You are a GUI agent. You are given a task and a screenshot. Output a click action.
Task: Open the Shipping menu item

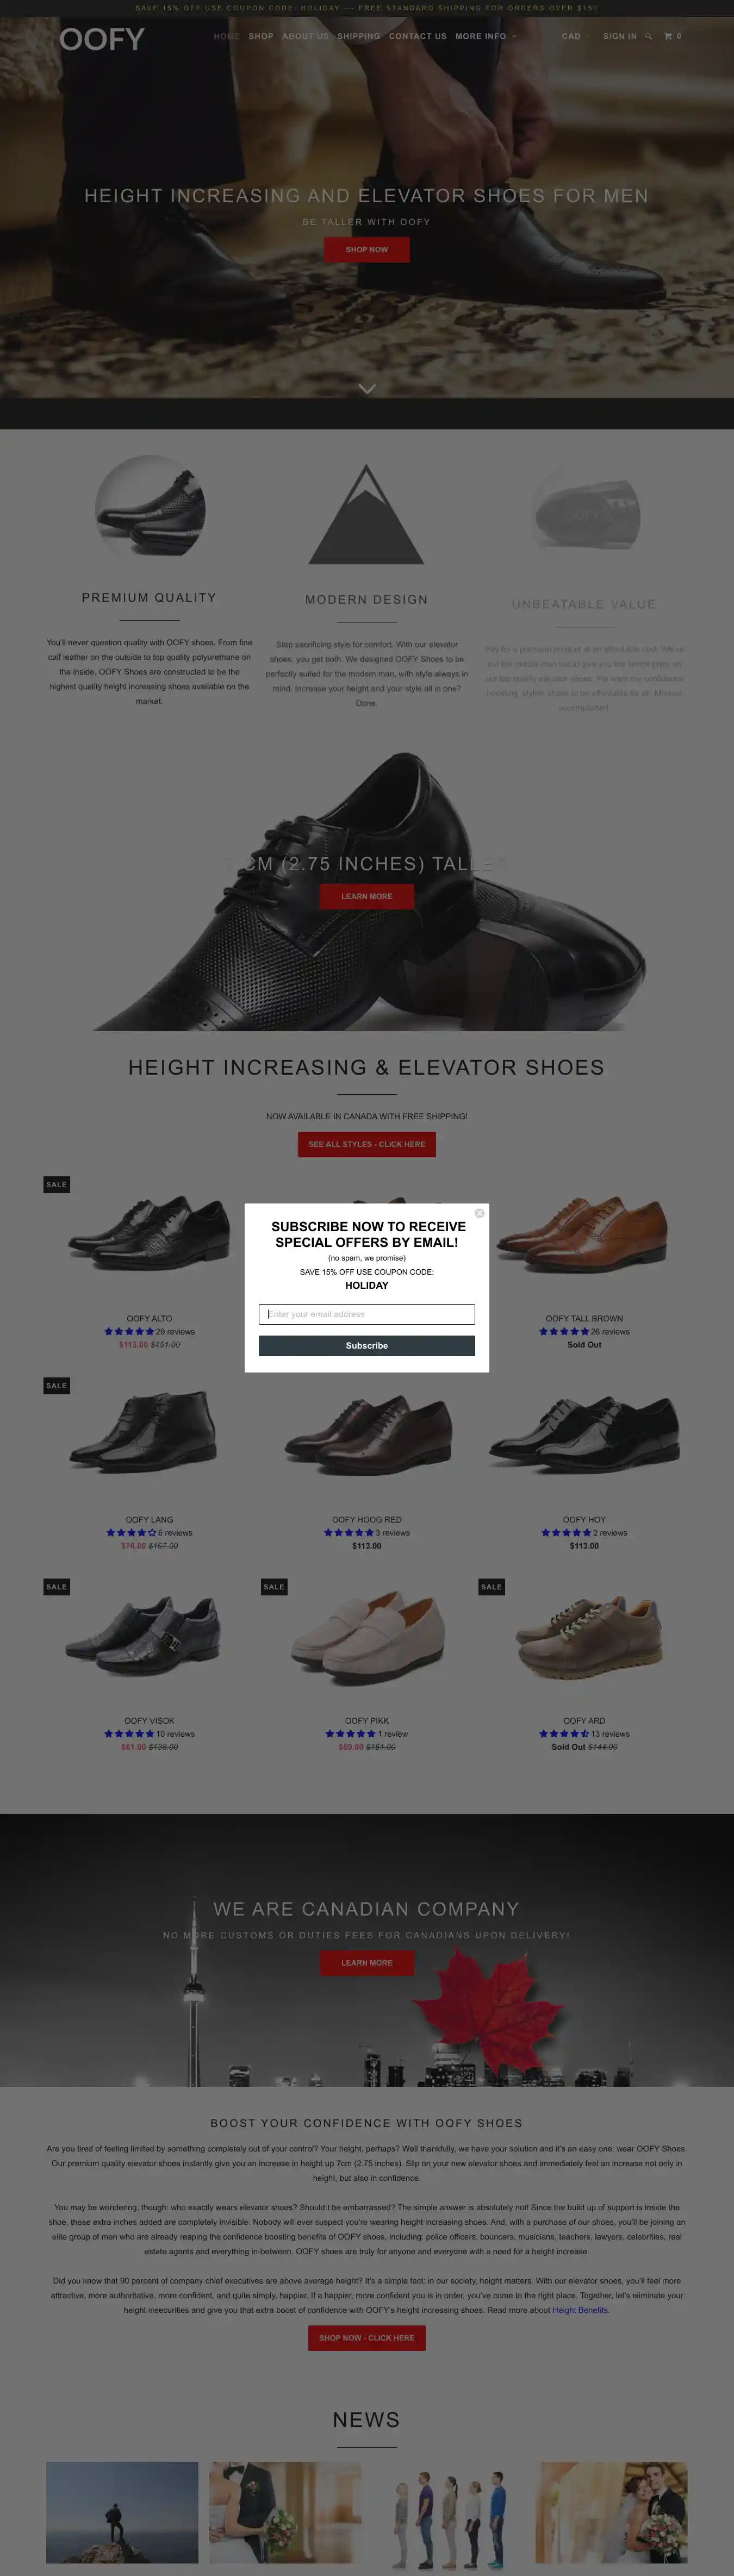pyautogui.click(x=359, y=36)
